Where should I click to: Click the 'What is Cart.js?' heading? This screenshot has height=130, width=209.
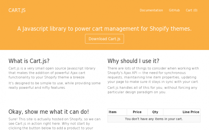(29, 61)
